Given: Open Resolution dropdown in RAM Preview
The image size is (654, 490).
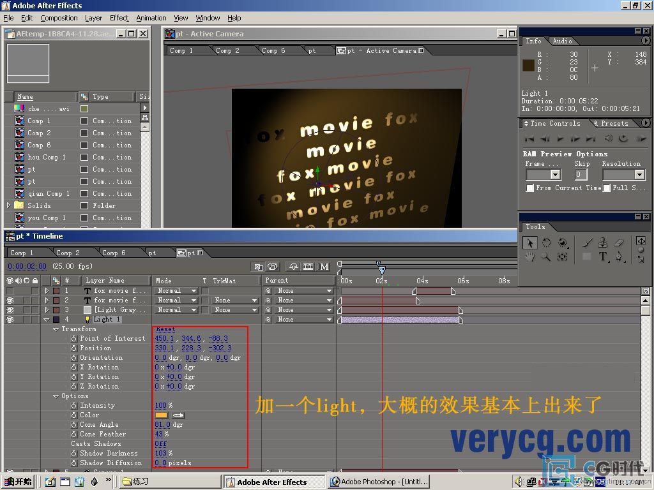Looking at the screenshot, I should click(623, 175).
